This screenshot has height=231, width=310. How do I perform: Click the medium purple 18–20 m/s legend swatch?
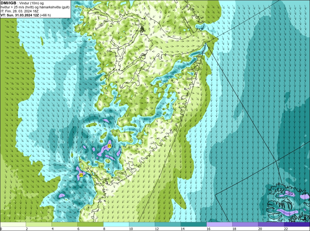click(x=245, y=225)
